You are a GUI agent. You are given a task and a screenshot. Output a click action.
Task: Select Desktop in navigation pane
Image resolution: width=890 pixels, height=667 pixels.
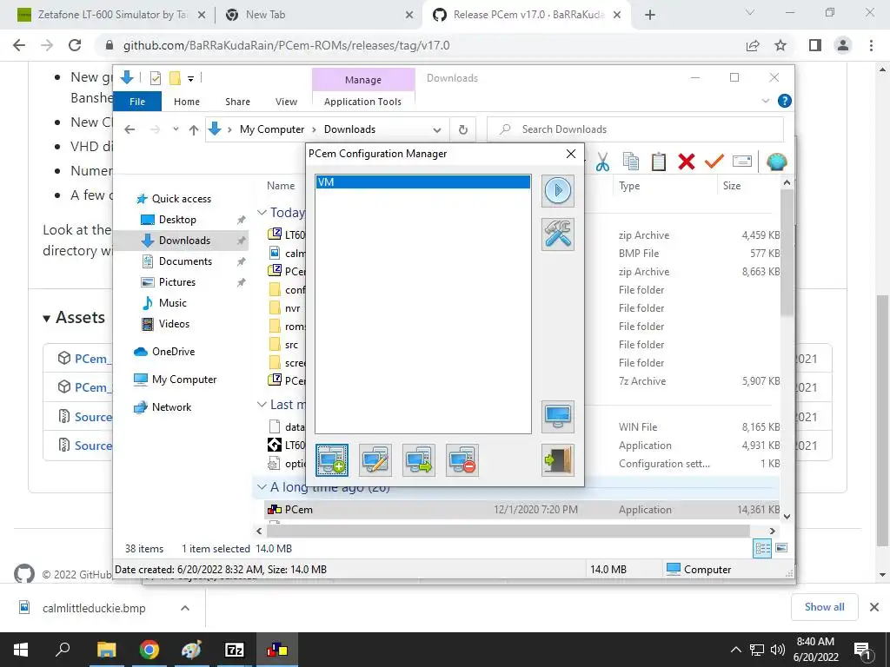(177, 220)
